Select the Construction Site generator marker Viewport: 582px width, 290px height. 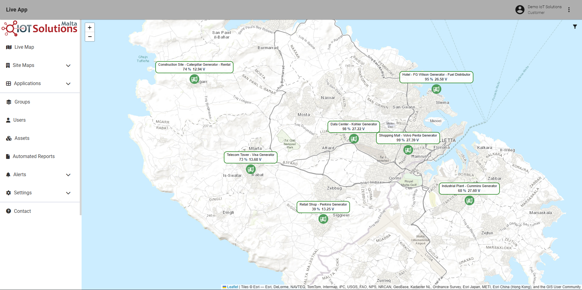click(194, 79)
